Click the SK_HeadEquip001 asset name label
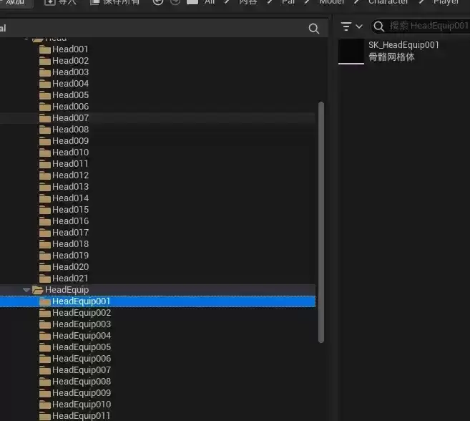470x421 pixels. (x=403, y=45)
